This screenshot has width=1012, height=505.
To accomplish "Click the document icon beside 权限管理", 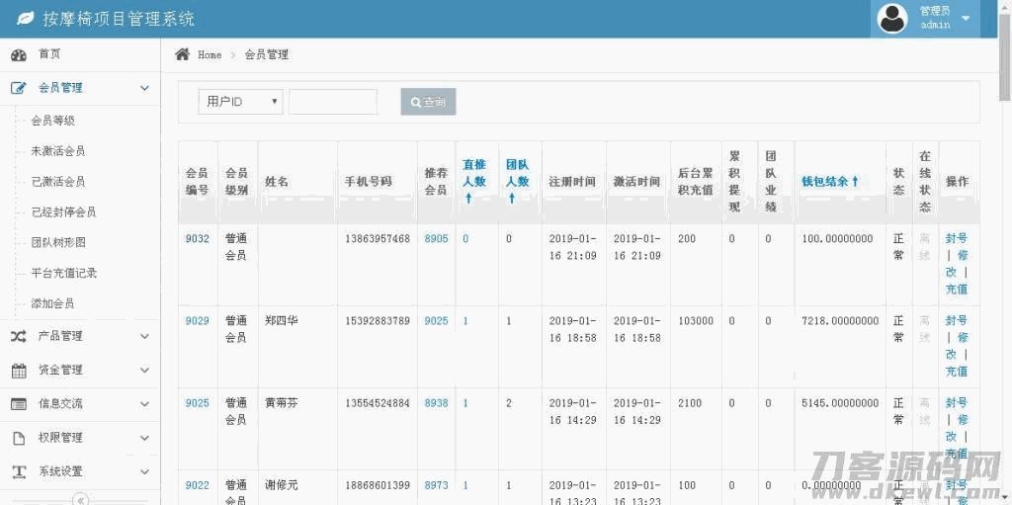I will [18, 438].
